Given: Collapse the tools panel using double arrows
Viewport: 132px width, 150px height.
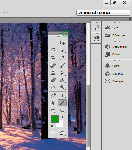Looking at the screenshot, I should [61, 34].
